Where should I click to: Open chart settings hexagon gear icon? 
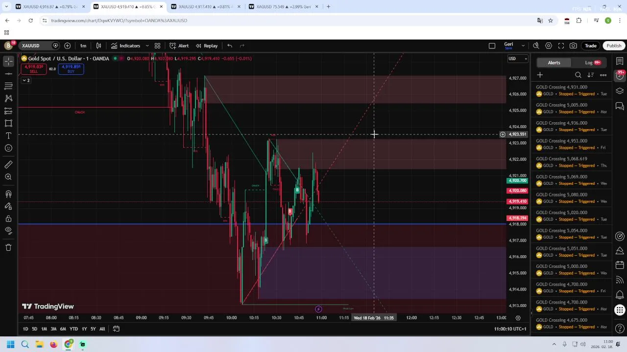(x=549, y=45)
